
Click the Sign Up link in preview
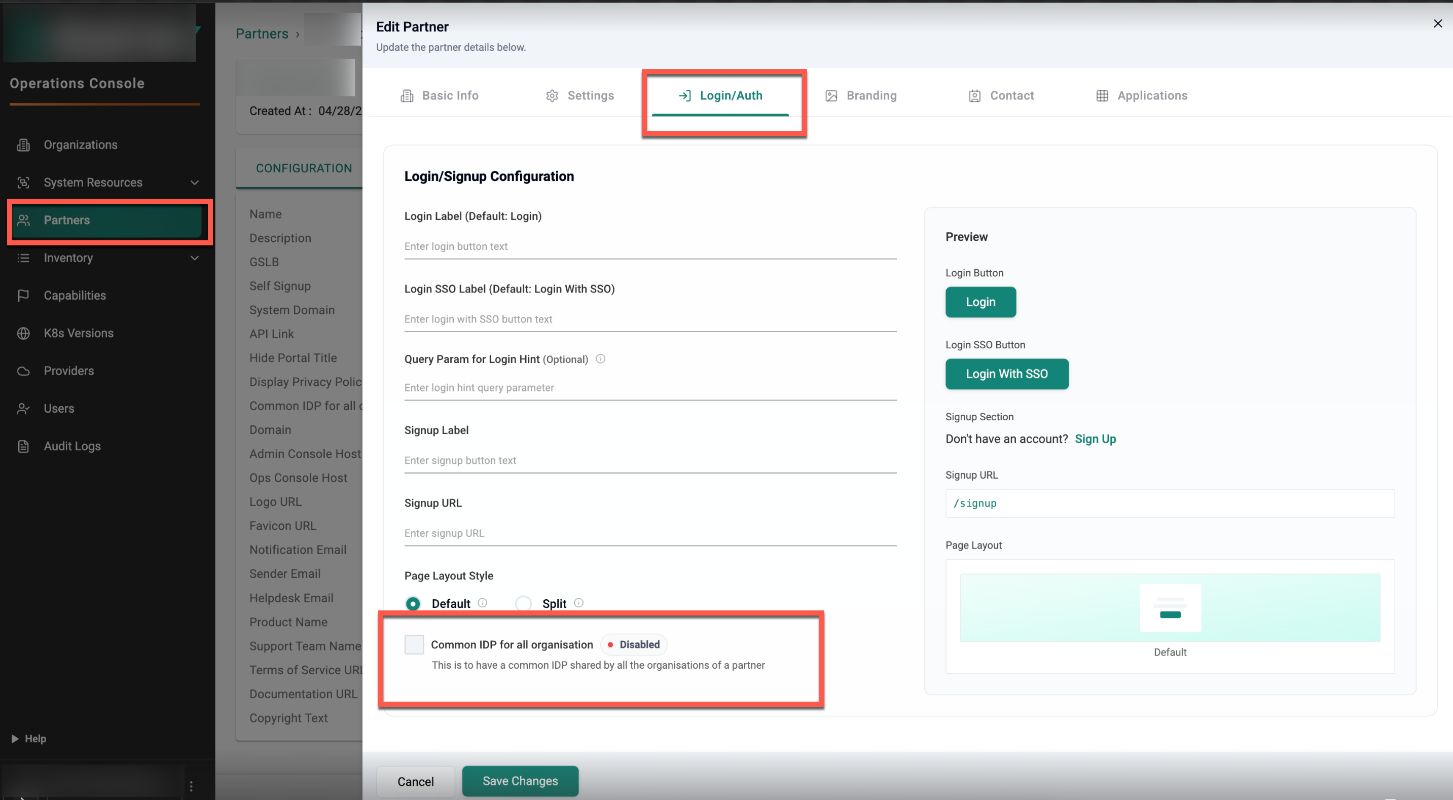[1095, 439]
